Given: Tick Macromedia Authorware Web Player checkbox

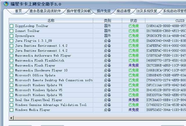Looking at the screenshot, I should tap(12, 56).
